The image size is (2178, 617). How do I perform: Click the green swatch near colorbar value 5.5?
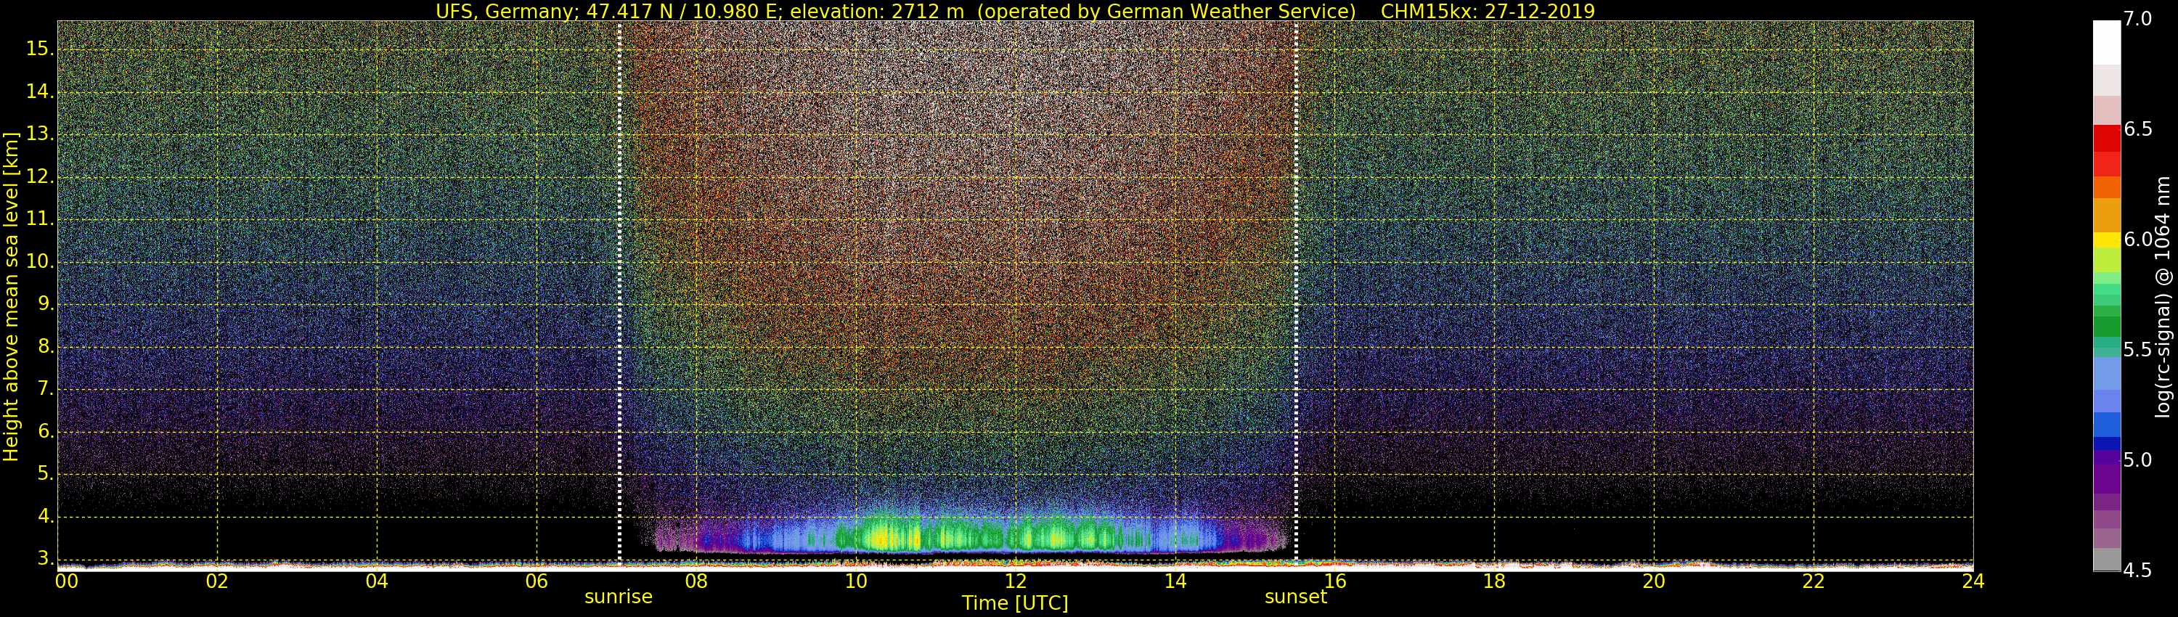pyautogui.click(x=2106, y=327)
